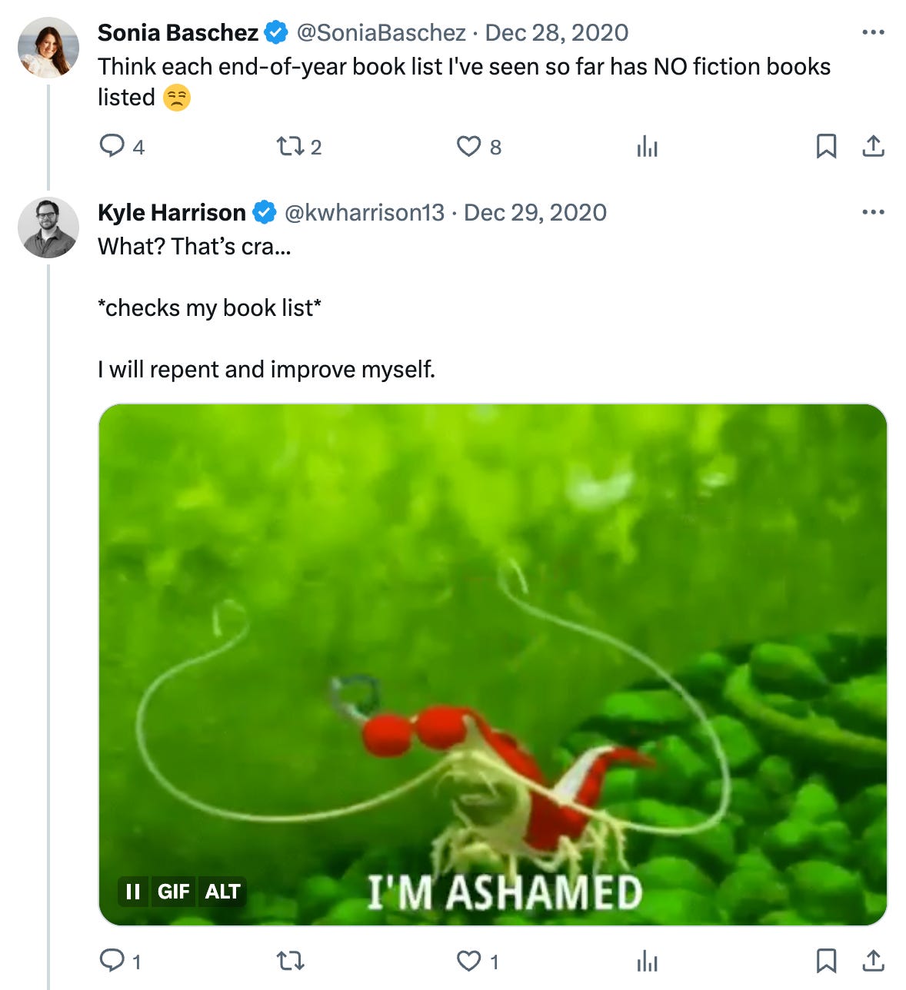
Task: View analytics for Sonia's tweet
Action: [x=647, y=146]
